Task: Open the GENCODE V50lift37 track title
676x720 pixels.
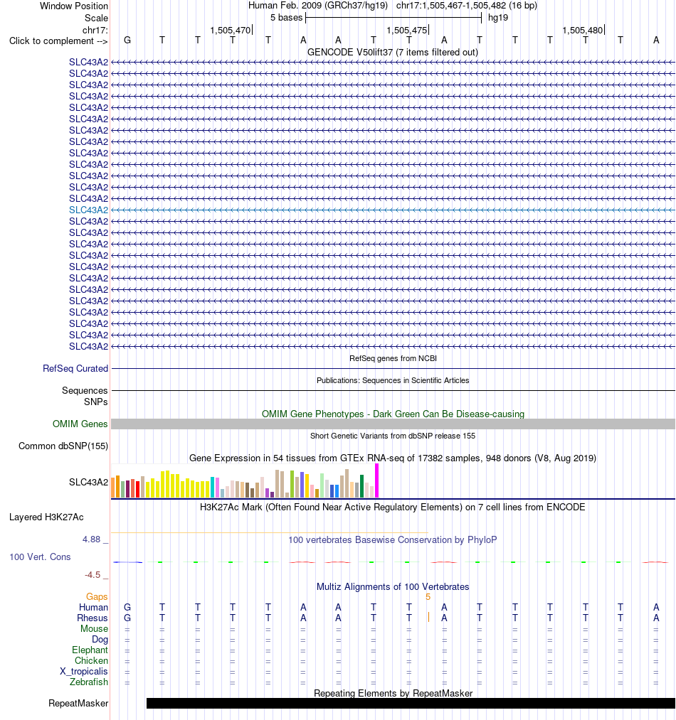Action: coord(392,53)
